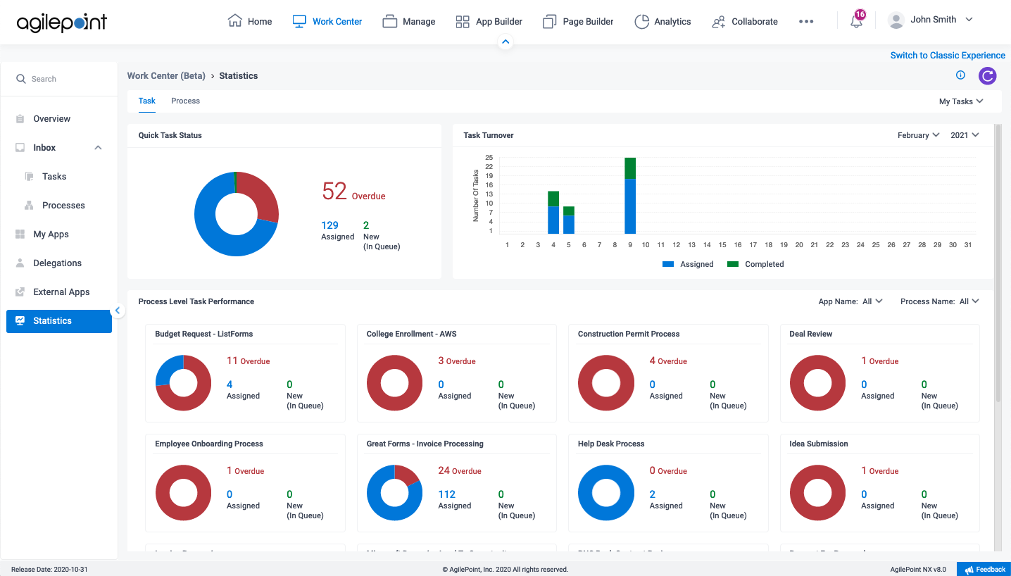Click the Home house icon

(x=235, y=21)
